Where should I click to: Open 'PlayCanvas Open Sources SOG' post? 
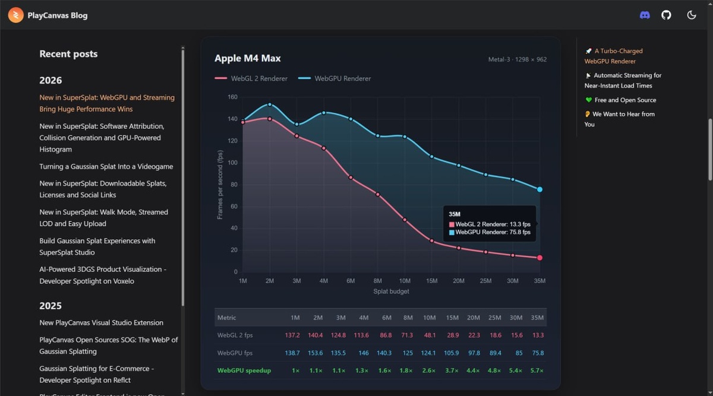pos(109,346)
